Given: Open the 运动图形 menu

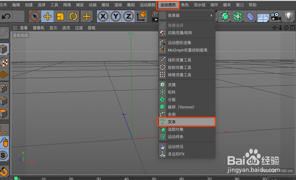Looking at the screenshot, I should (x=168, y=5).
